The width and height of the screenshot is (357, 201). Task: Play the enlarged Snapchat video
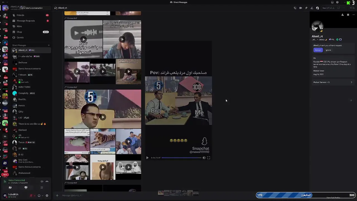tap(147, 158)
